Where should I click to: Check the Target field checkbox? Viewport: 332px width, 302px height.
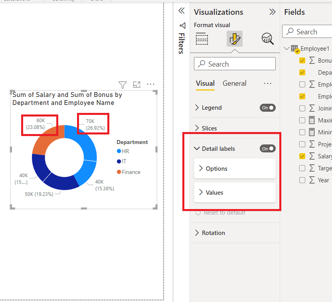click(302, 168)
